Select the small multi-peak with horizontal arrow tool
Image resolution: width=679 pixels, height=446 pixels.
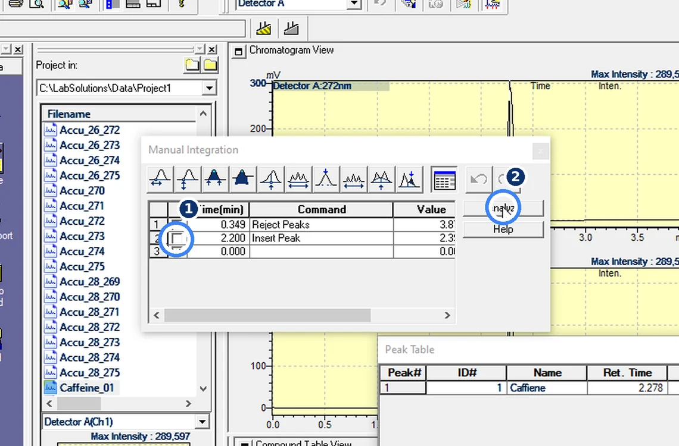[353, 179]
